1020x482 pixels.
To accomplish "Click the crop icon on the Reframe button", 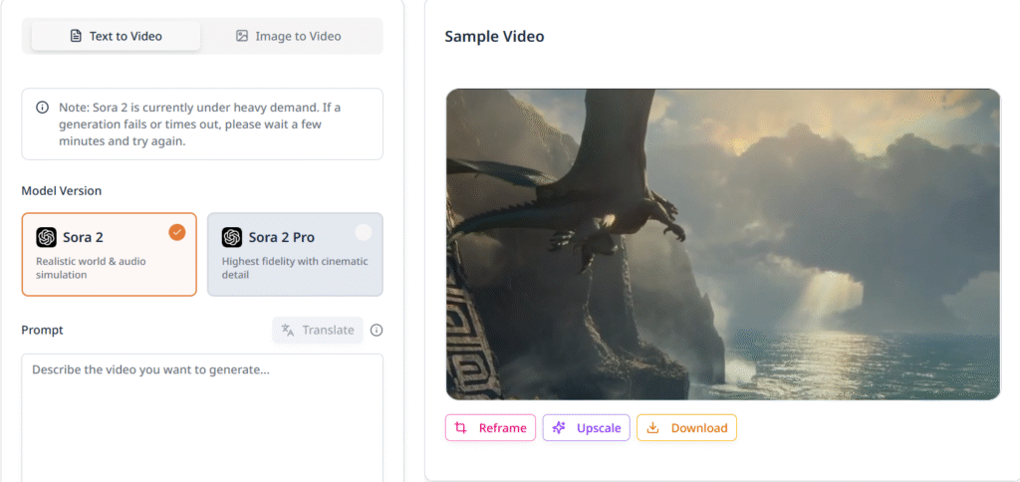I will [x=460, y=428].
